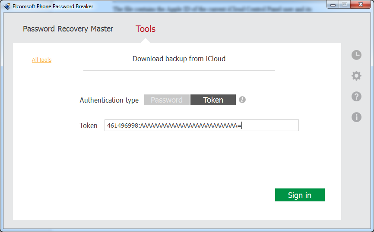Select Password authentication type

point(167,100)
